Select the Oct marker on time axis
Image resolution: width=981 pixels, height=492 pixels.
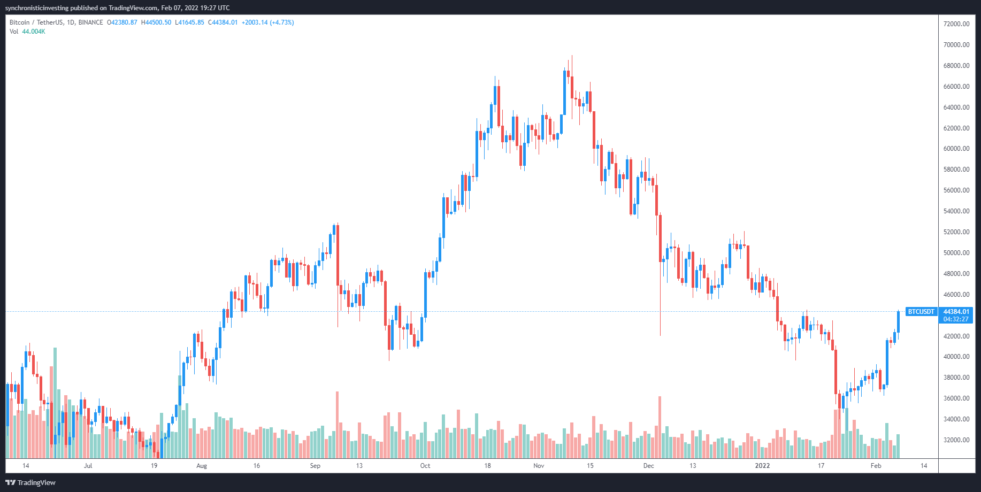pyautogui.click(x=425, y=466)
